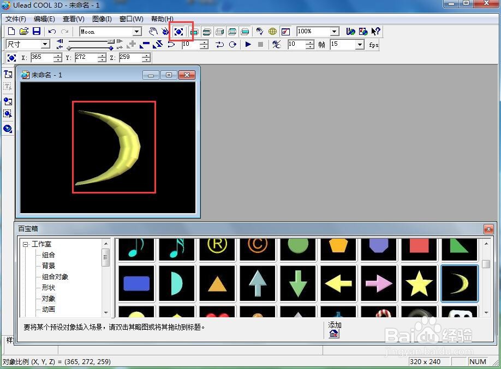Save the project with the floppy disk icon
The image size is (501, 369).
click(37, 31)
